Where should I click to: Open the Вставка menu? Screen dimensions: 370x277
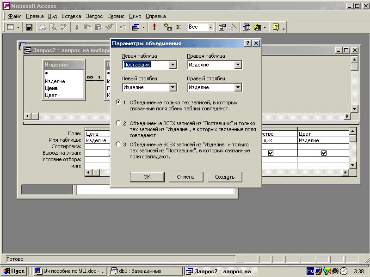[x=71, y=16]
